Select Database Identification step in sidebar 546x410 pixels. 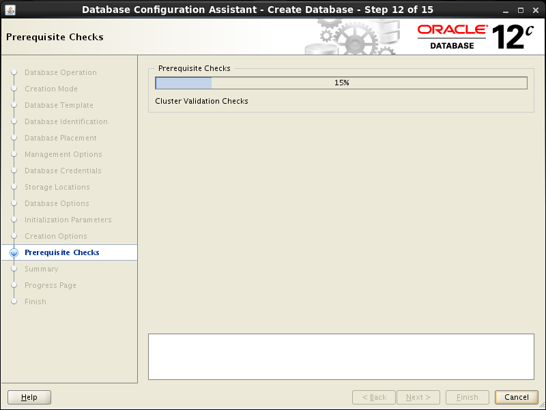66,121
